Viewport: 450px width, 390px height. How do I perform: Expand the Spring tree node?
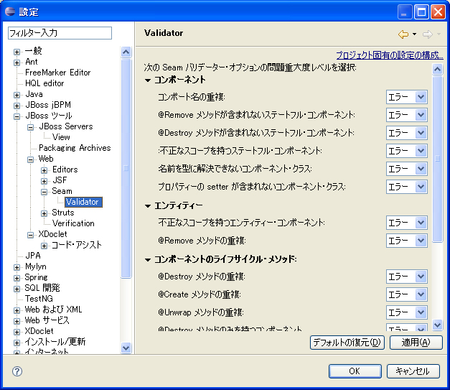point(17,278)
